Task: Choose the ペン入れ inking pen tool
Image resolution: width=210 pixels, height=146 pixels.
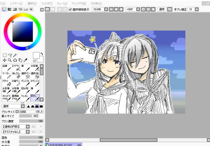Action: pyautogui.click(x=25, y=83)
